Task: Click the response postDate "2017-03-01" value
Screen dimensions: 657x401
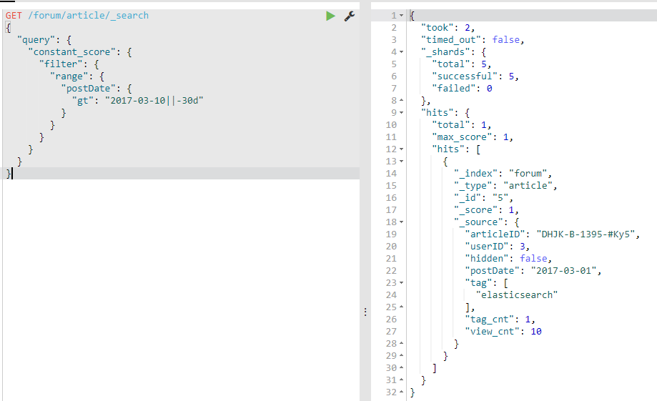Action: click(x=563, y=271)
